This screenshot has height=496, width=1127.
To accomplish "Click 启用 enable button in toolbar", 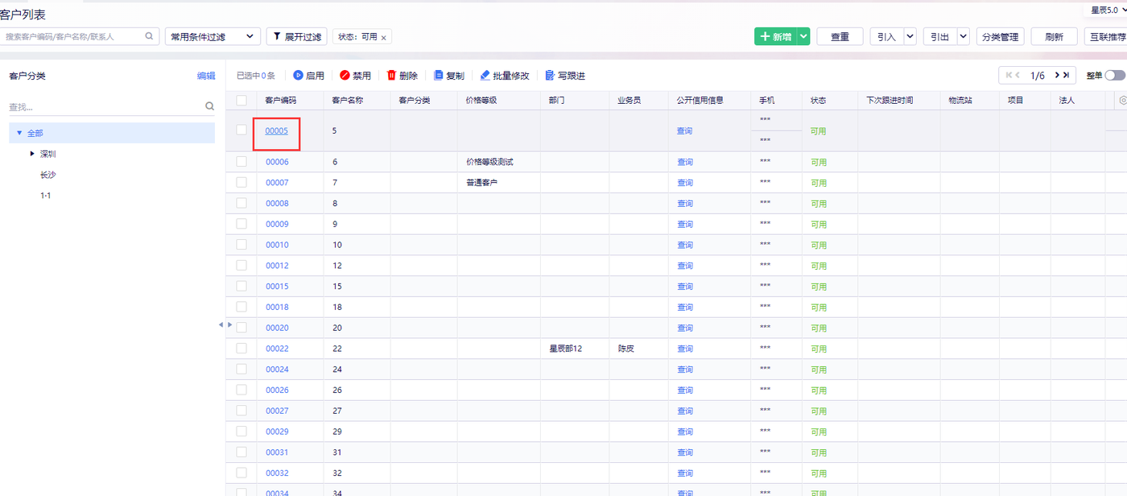I will [x=308, y=76].
